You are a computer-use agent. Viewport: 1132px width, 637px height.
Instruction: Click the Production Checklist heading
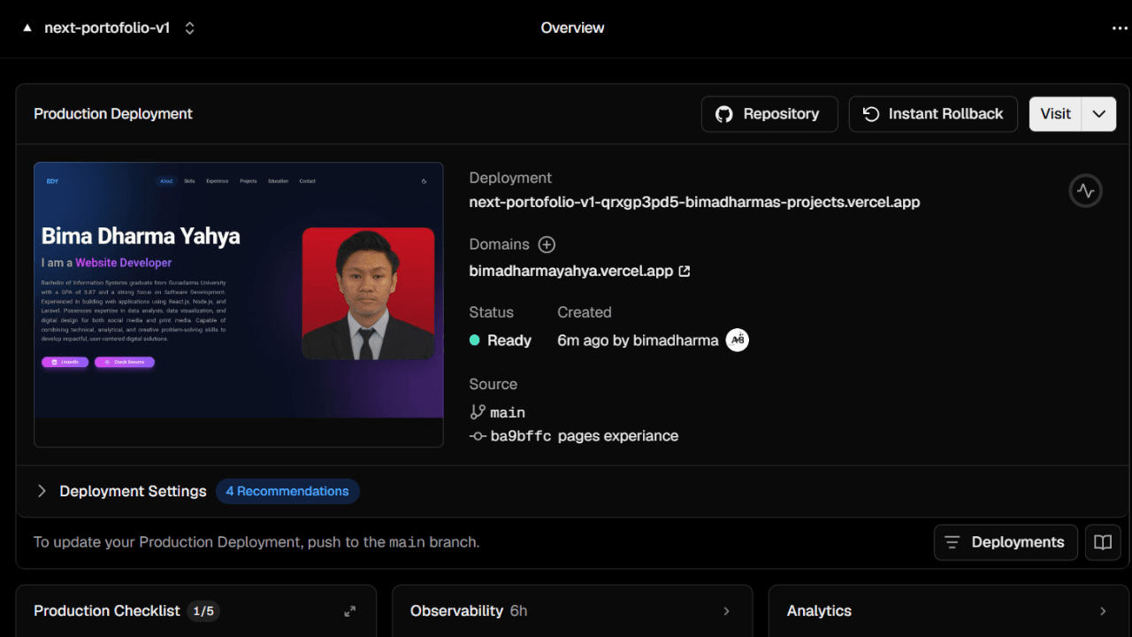pos(107,611)
